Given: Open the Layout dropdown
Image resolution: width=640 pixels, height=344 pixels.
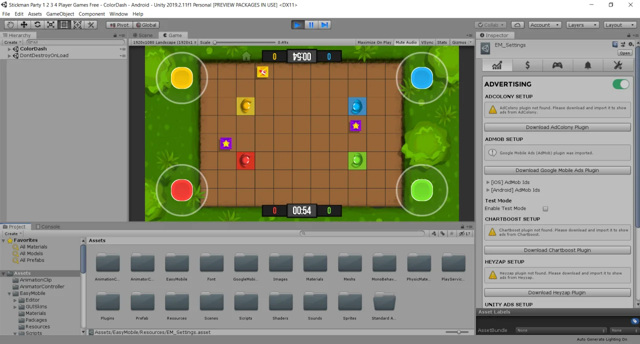Looking at the screenshot, I should (620, 24).
